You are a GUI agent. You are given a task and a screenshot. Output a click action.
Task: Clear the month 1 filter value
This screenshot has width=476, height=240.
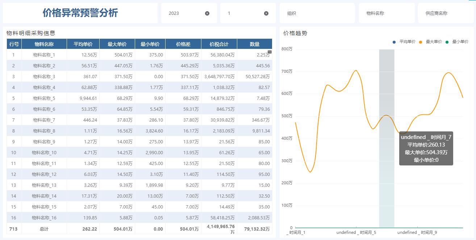[266, 13]
